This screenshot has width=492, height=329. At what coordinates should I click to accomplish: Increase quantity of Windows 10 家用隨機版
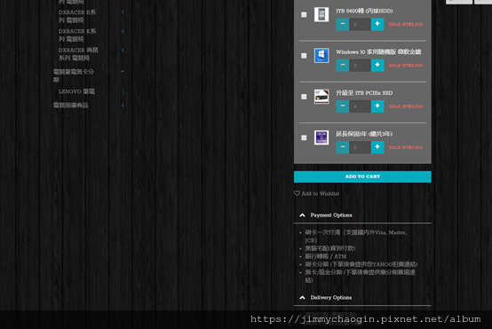377,65
